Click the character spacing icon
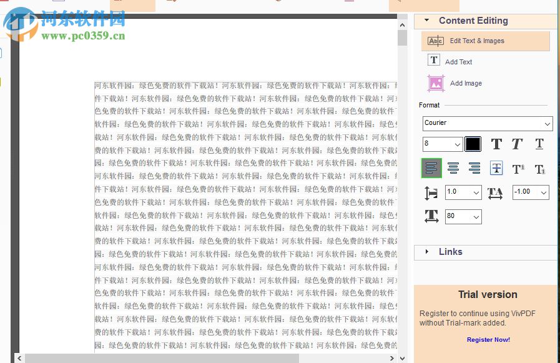This screenshot has height=363, width=560. (x=495, y=193)
